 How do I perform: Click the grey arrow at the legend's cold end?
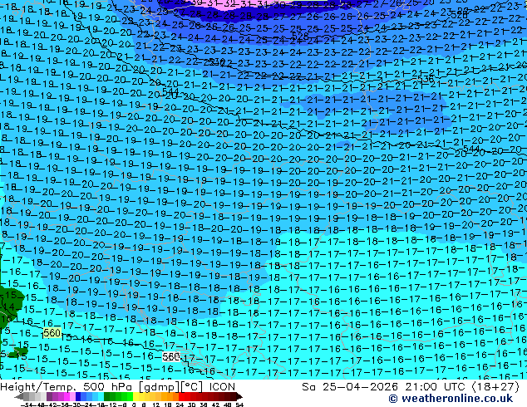tap(19, 396)
